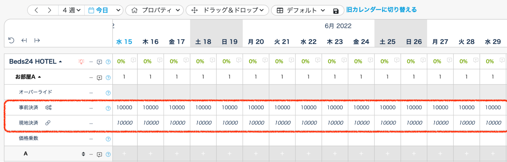Go to the previous date range
The width and height of the screenshot is (507, 162).
point(36,10)
